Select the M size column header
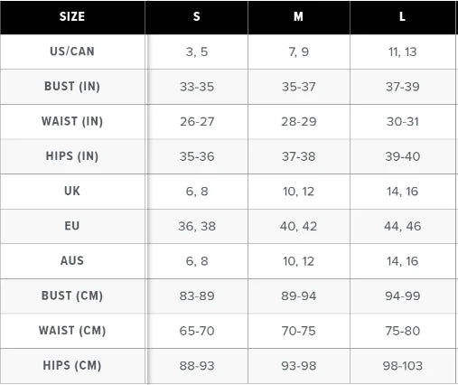Screen dimensions: 458x385 pyautogui.click(x=298, y=16)
